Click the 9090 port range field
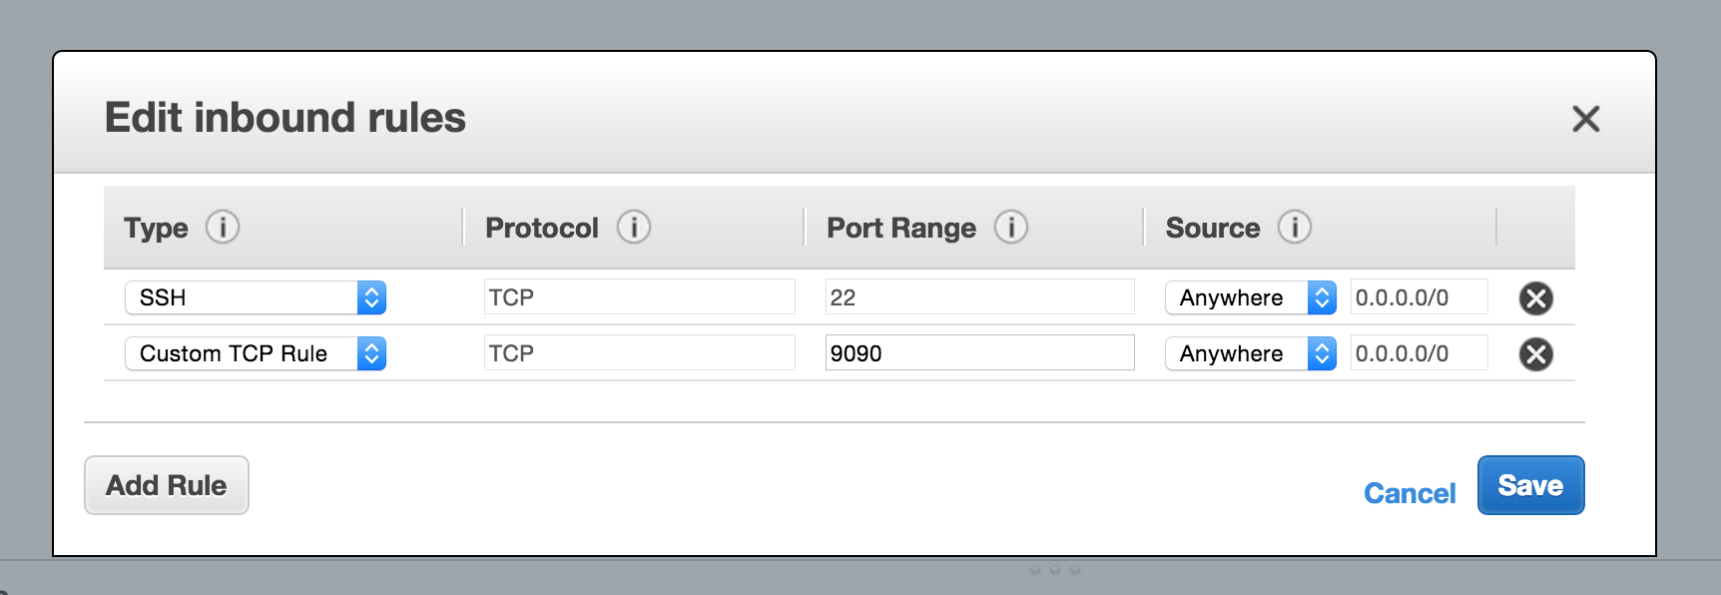The width and height of the screenshot is (1721, 595). [979, 353]
